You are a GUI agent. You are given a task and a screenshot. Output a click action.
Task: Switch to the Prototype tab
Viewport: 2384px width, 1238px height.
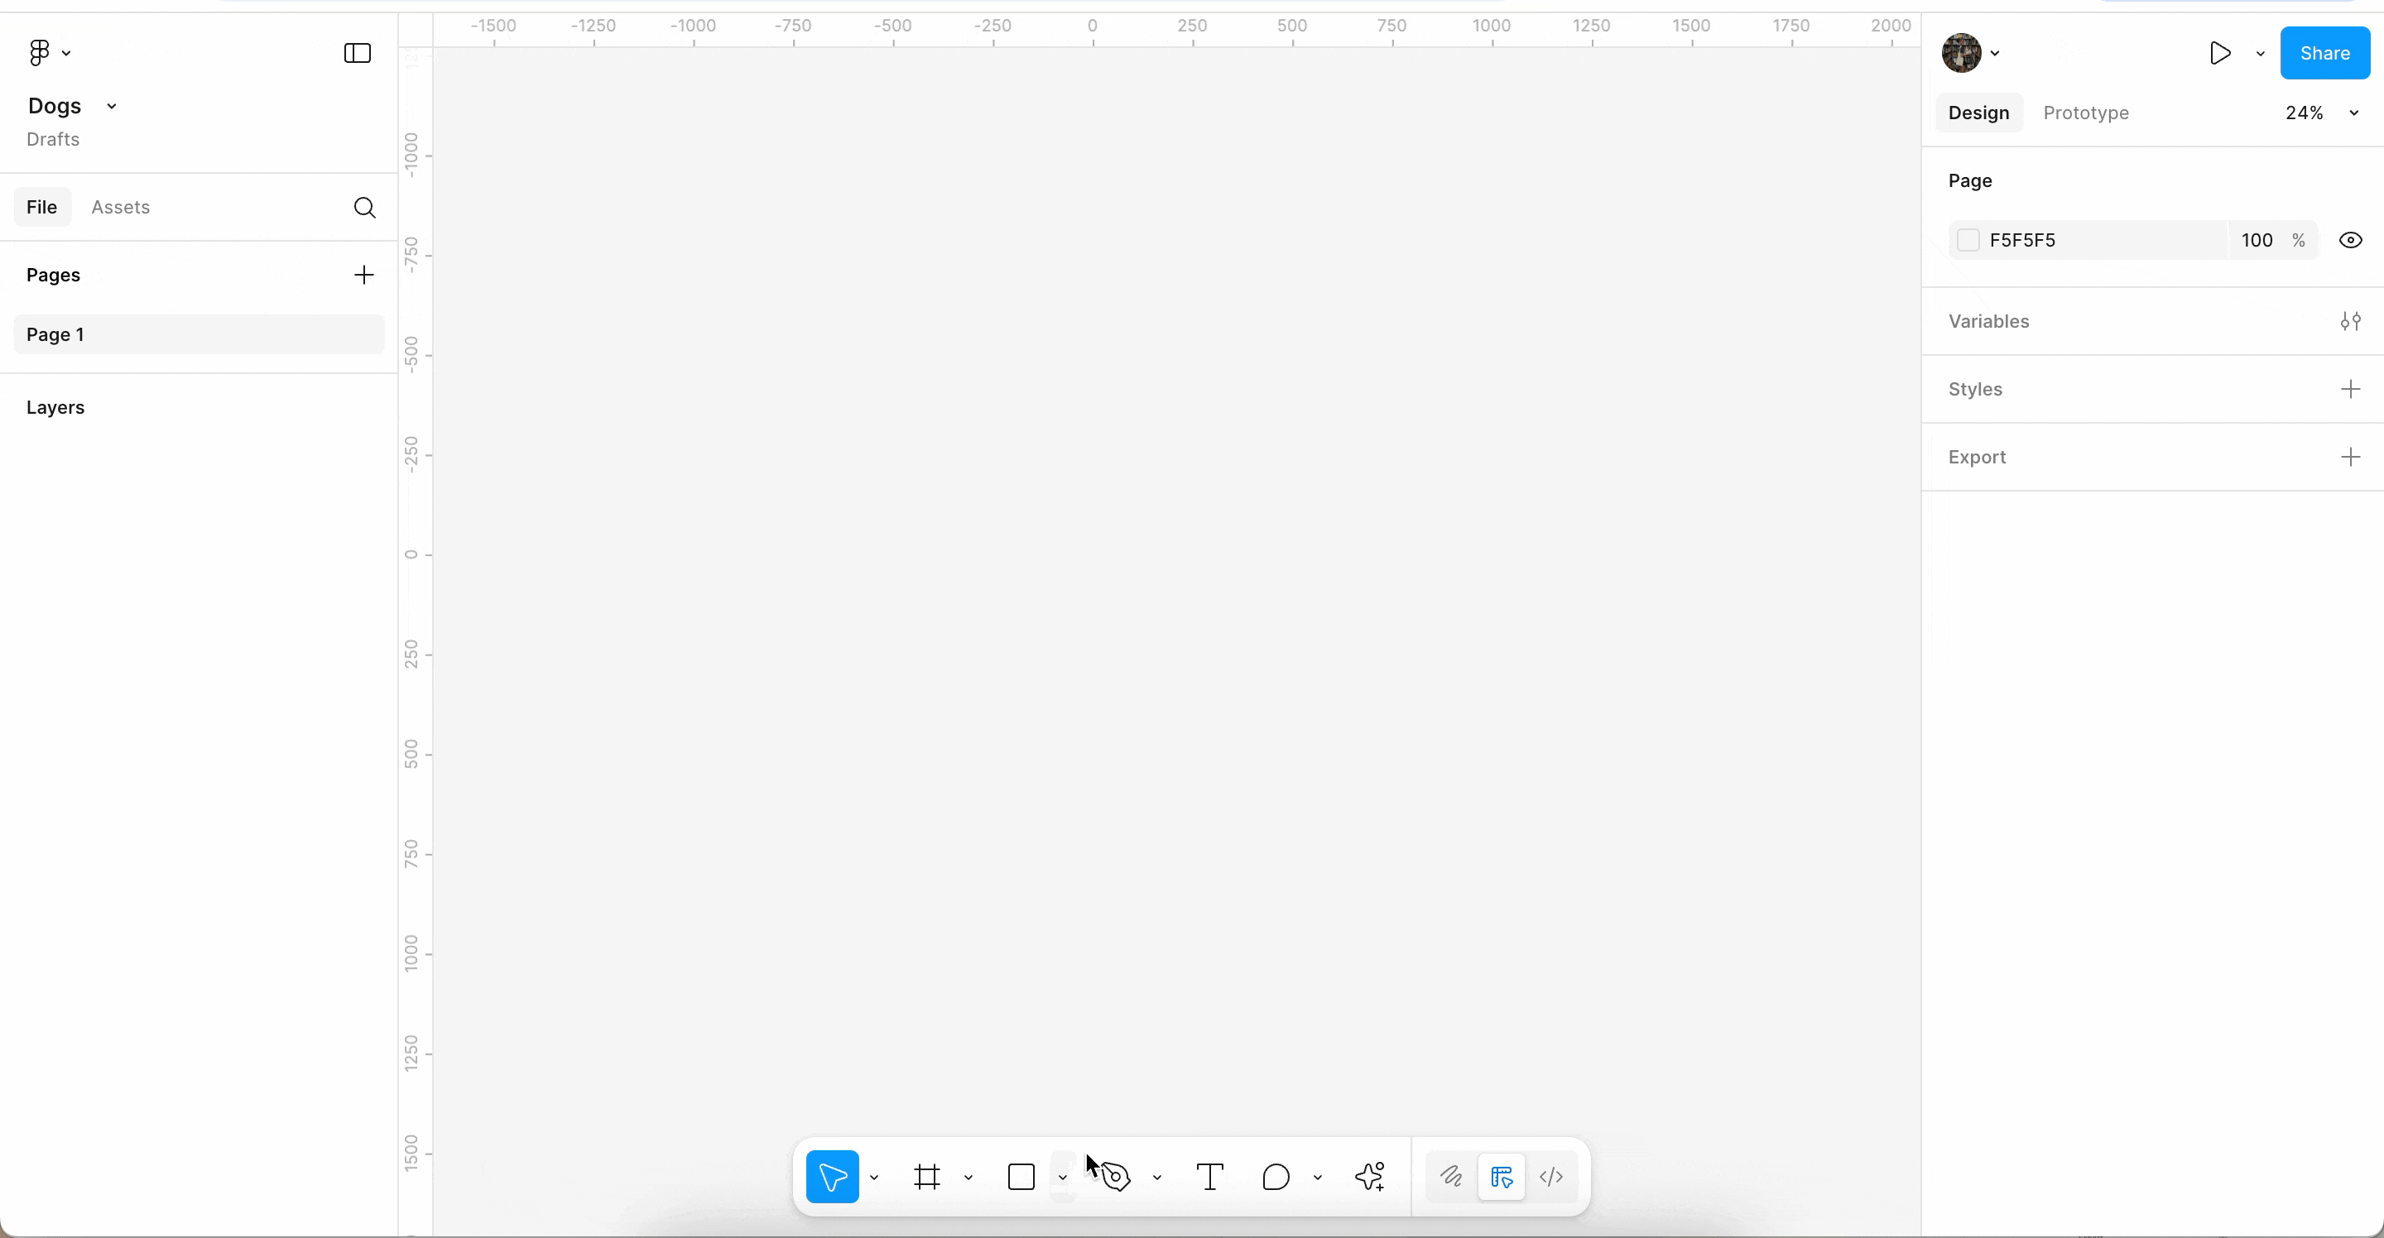[2087, 112]
